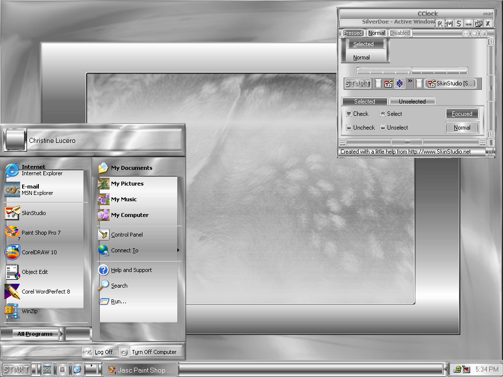Click the progress bar in preview
The height and width of the screenshot is (377, 503).
pyautogui.click(x=412, y=71)
